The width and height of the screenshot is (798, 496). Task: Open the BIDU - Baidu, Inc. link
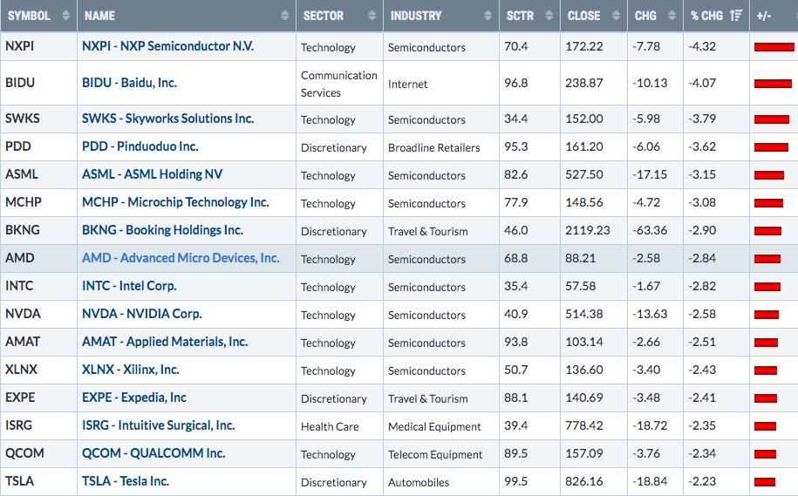(x=129, y=83)
